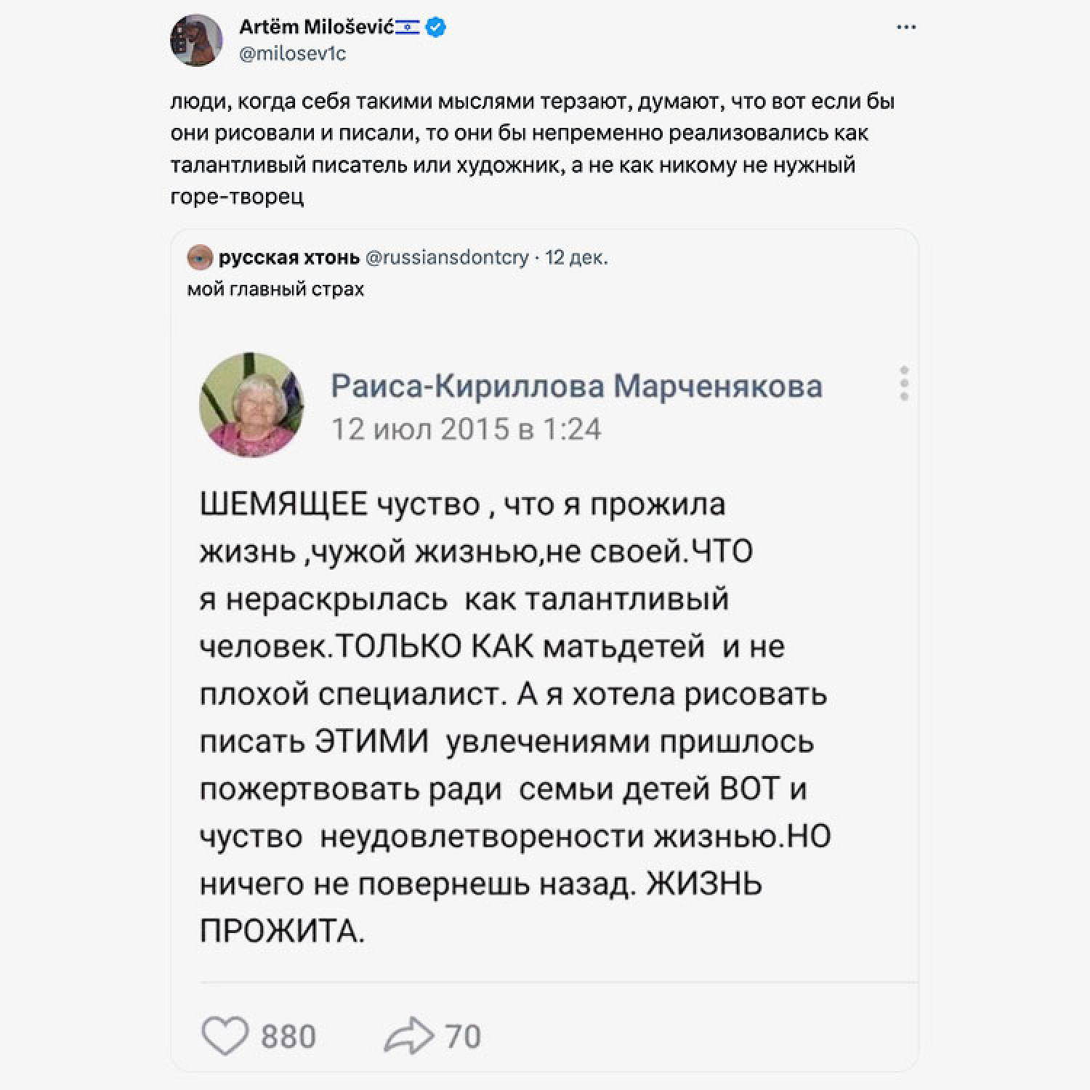
Task: Open the tweet's three-dot more menu
Action: [906, 28]
